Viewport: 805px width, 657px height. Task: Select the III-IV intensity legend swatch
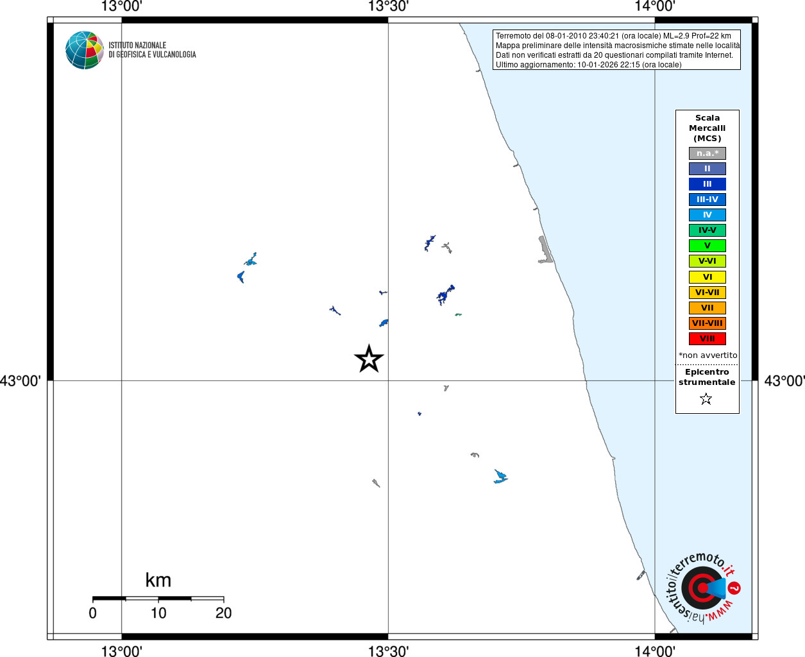click(x=707, y=200)
